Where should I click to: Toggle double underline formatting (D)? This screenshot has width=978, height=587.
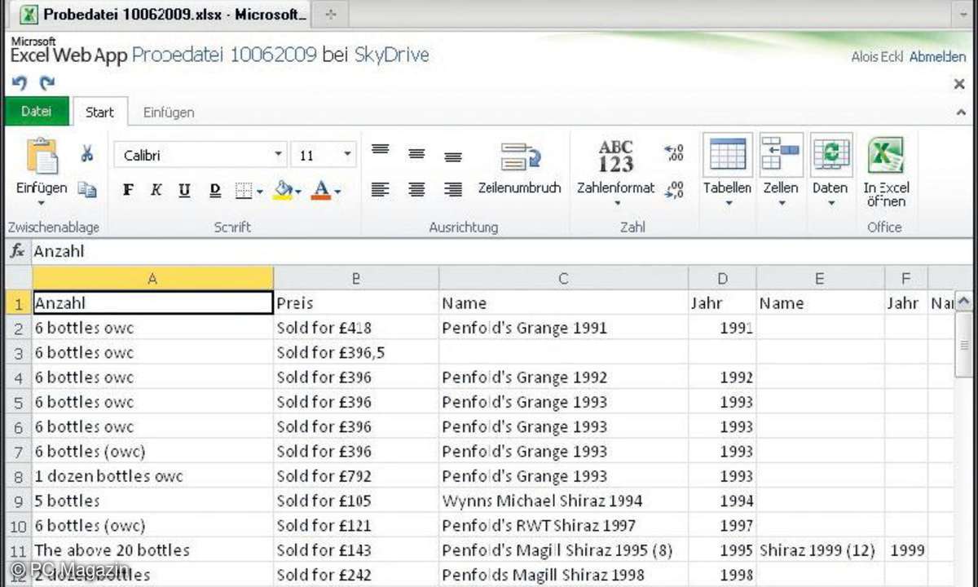214,190
